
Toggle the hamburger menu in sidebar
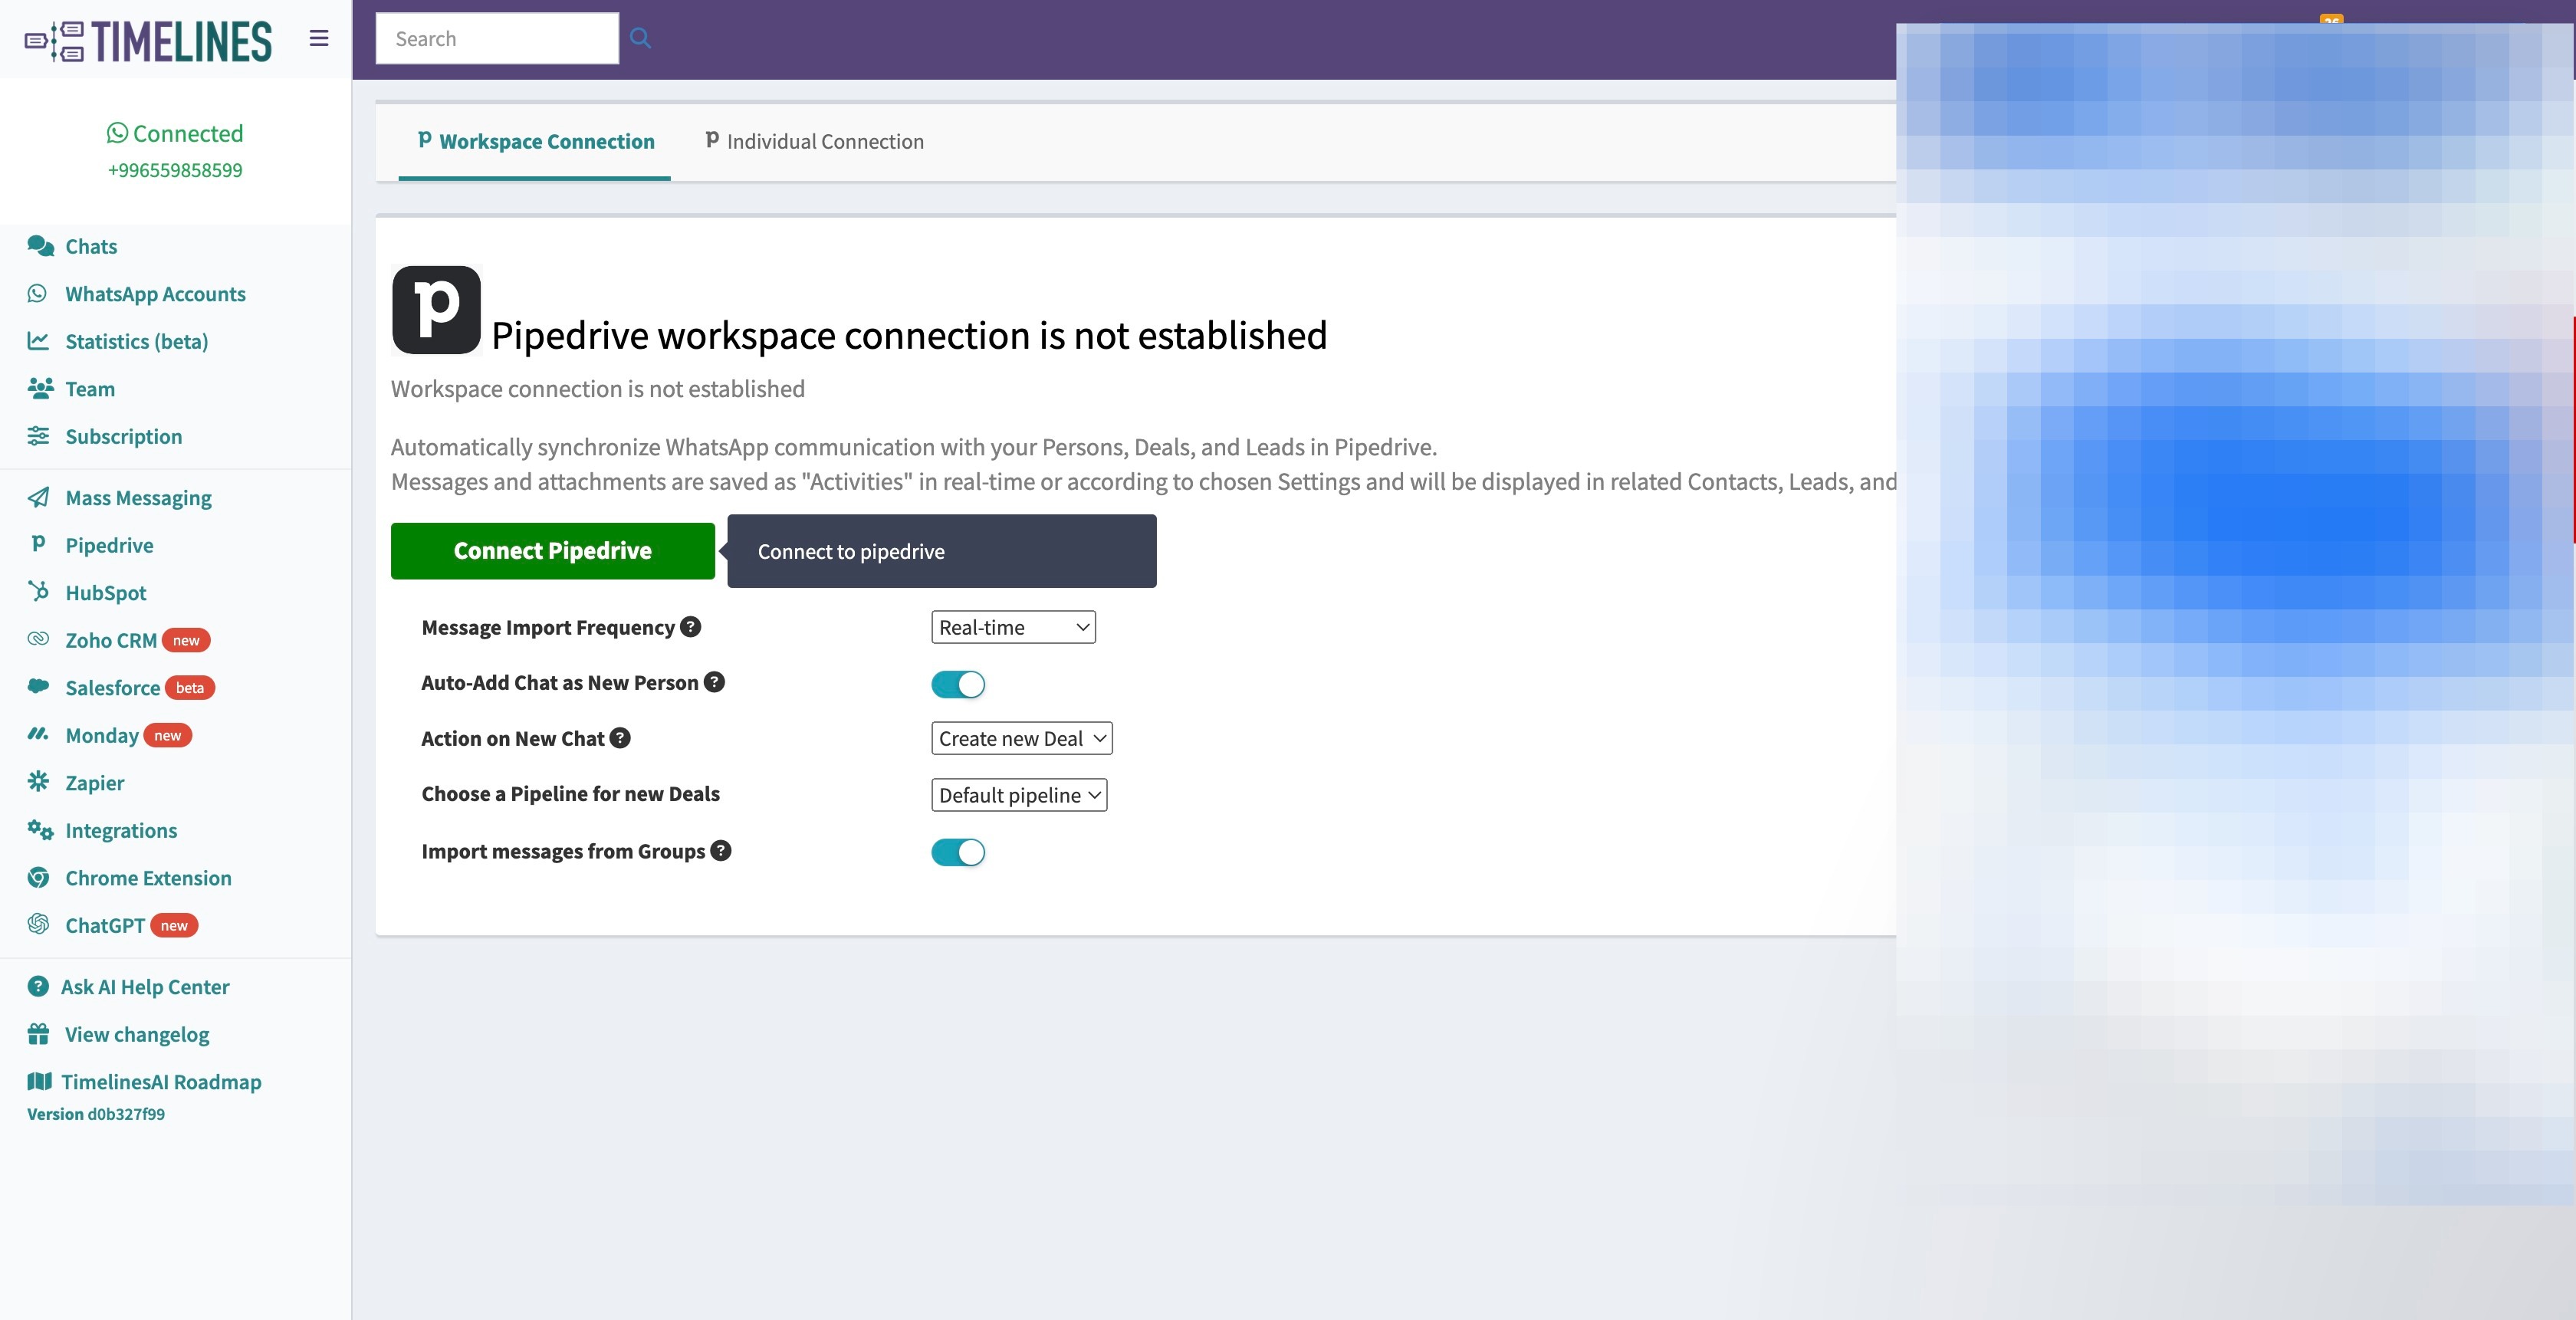[318, 38]
